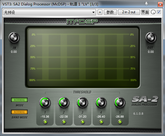Screen dimensions: 165x136
Task: Click threshold knob for band 3
Action: pos(82,102)
